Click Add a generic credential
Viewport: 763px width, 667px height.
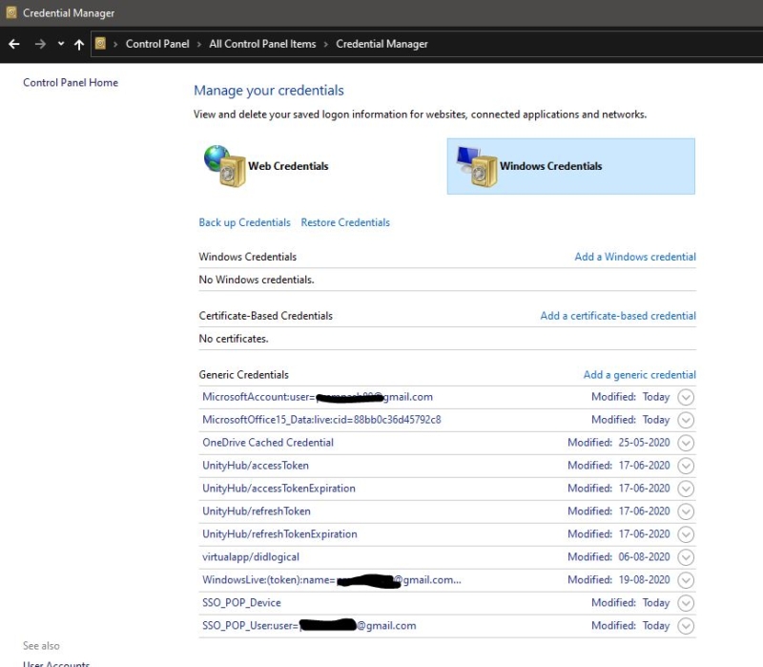[639, 374]
